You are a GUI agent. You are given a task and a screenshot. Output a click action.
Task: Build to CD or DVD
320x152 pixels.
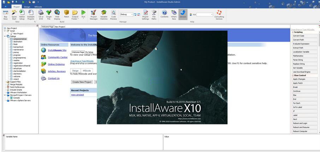(x=41, y=15)
